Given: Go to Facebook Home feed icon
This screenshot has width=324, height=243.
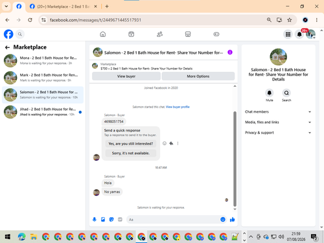Looking at the screenshot, I should tap(103, 34).
